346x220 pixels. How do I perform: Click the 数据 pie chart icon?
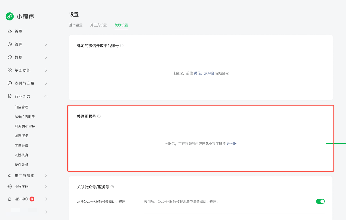click(x=10, y=57)
